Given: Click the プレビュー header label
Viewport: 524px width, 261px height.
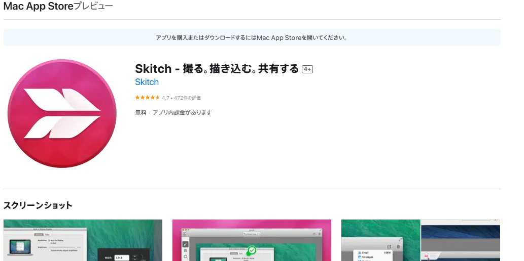Looking at the screenshot, I should [x=93, y=7].
